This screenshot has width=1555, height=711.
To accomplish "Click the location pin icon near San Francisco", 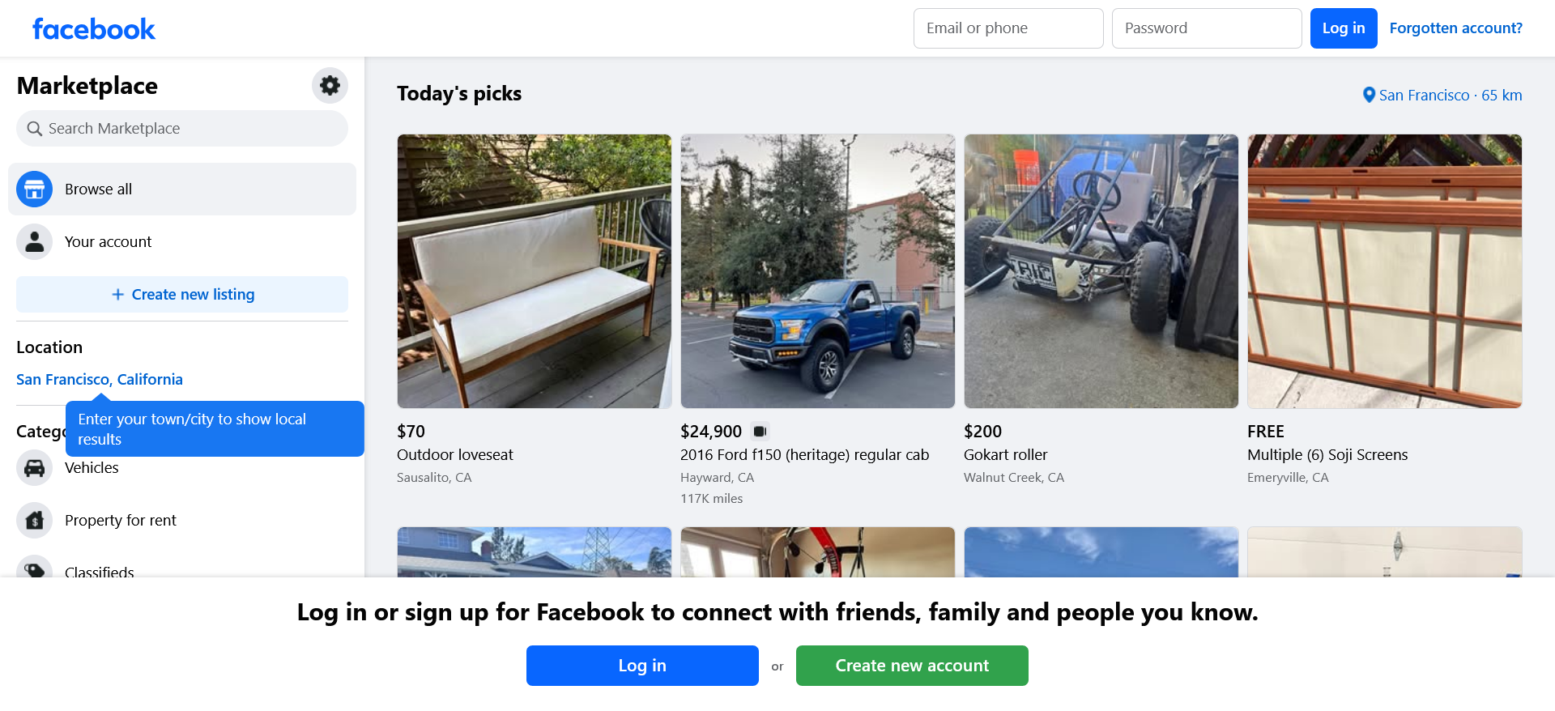I will coord(1369,95).
